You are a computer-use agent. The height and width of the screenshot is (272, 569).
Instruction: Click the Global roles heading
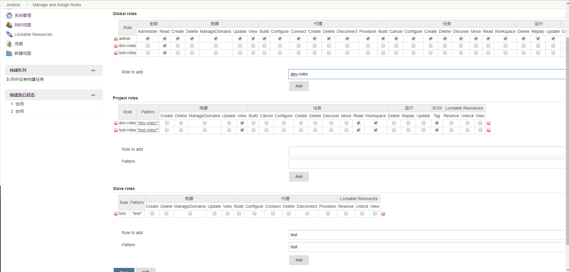(125, 14)
